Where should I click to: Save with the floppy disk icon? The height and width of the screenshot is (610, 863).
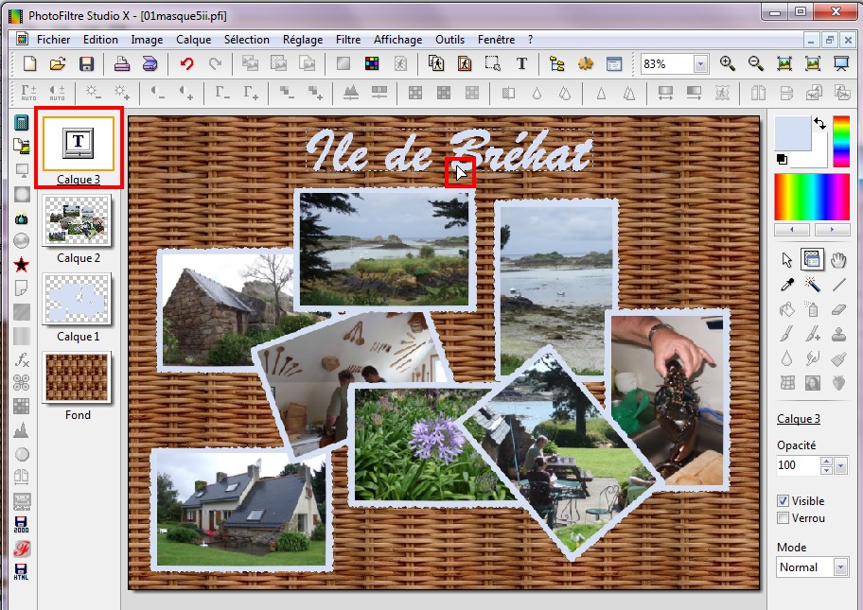pos(86,63)
